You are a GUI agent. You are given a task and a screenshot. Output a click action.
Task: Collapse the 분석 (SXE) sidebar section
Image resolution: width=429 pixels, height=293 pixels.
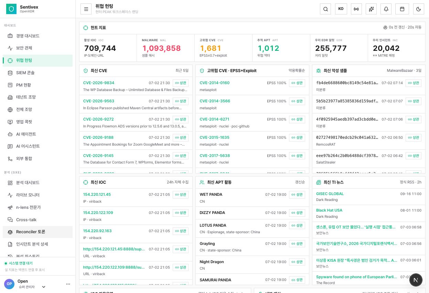point(12,172)
